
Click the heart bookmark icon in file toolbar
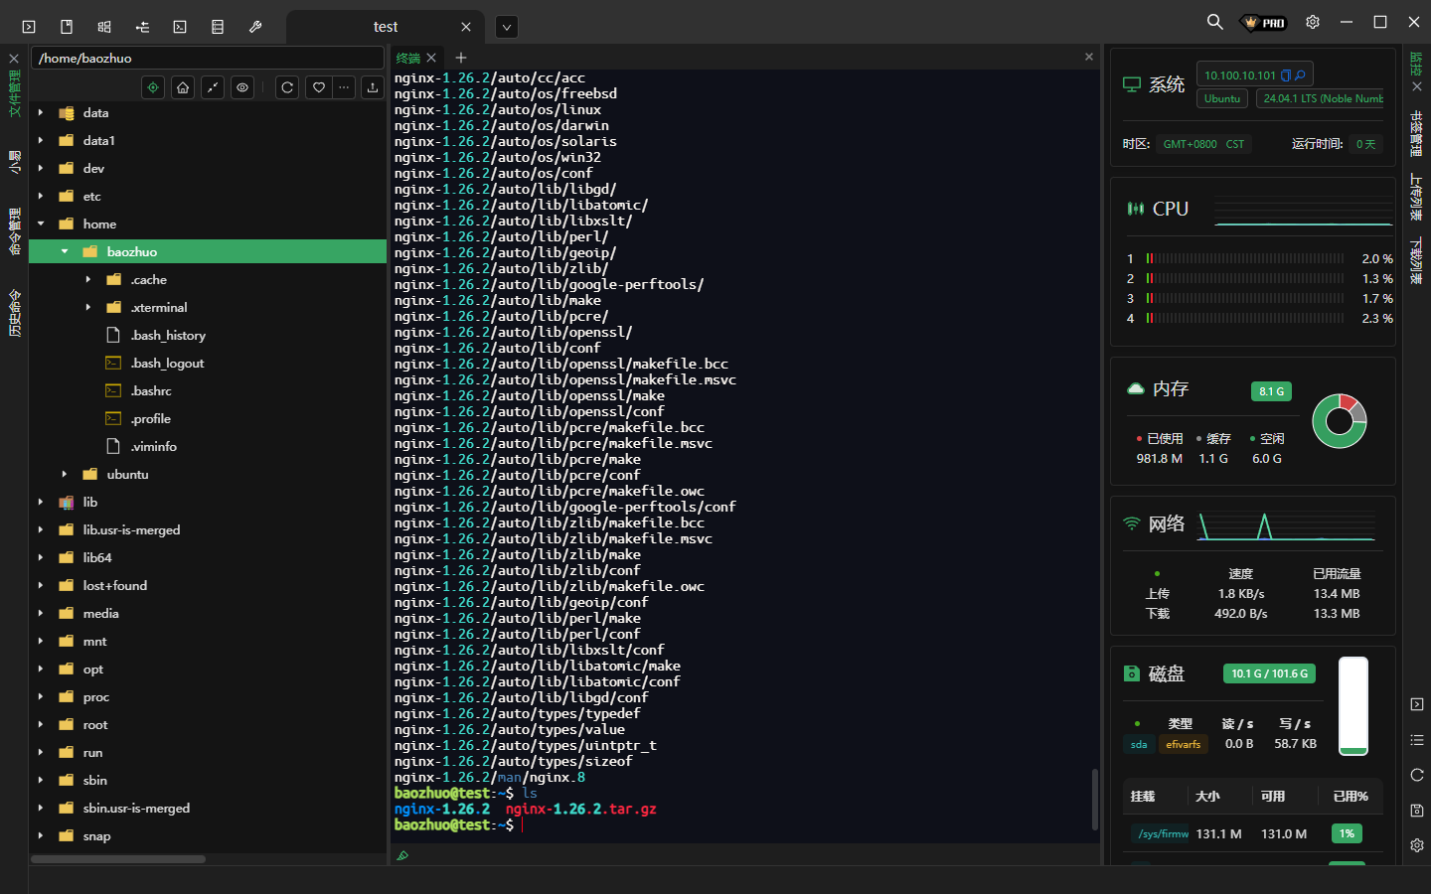(319, 87)
